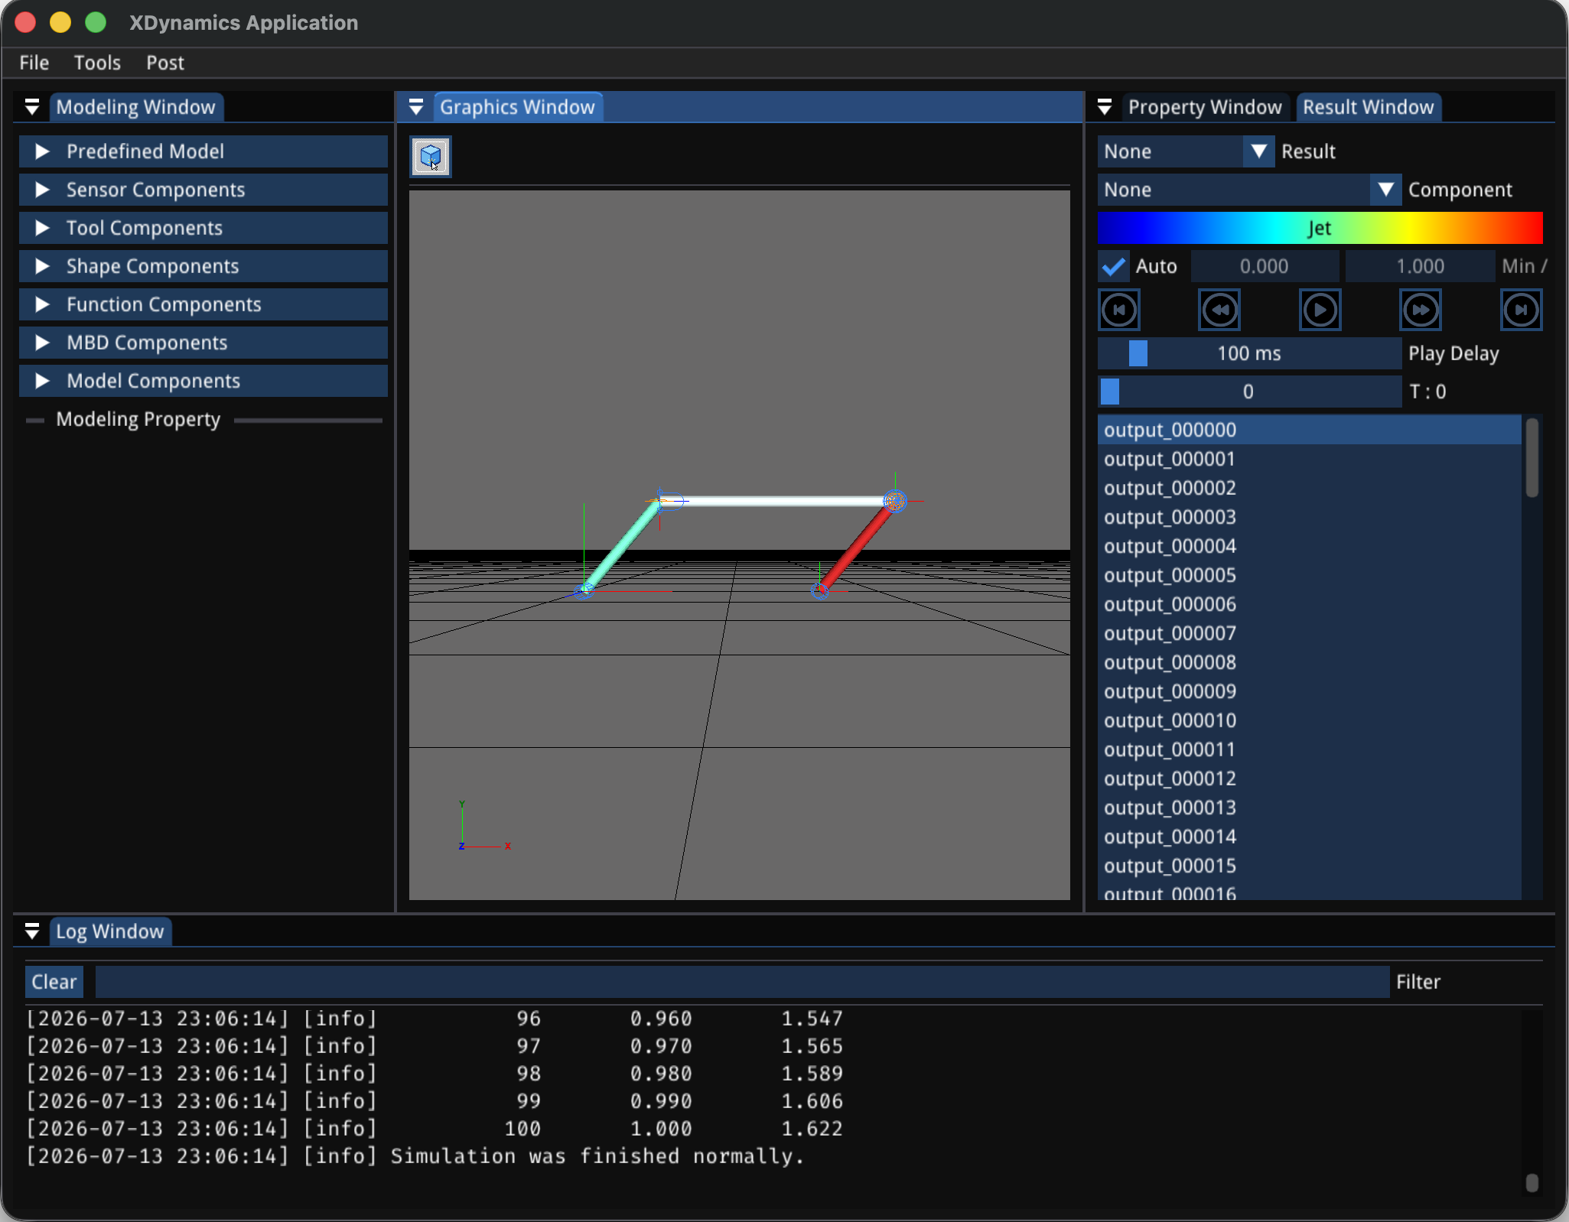
Task: Expand the Model Components section
Action: pyautogui.click(x=203, y=381)
